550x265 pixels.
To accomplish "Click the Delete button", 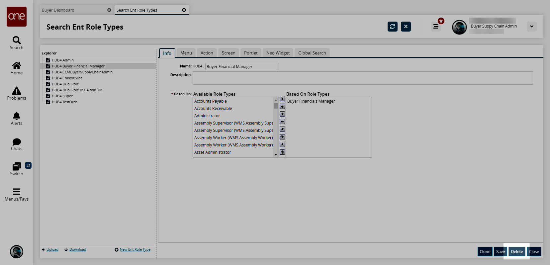I will tap(516, 251).
